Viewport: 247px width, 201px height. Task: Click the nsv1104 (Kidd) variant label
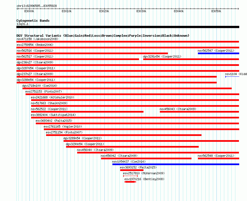tap(236, 74)
